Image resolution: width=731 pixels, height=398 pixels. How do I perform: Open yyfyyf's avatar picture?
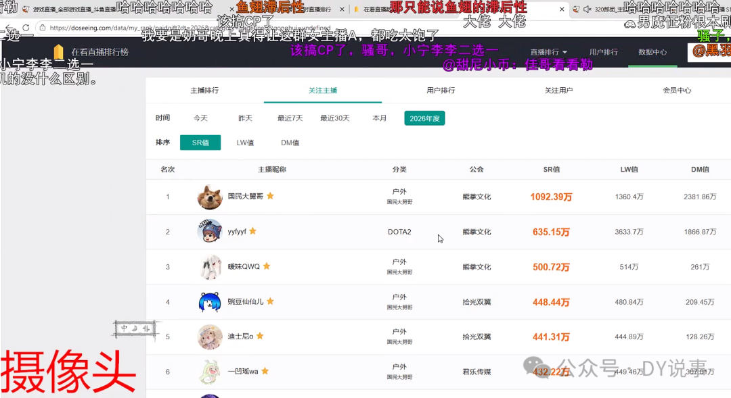click(210, 232)
